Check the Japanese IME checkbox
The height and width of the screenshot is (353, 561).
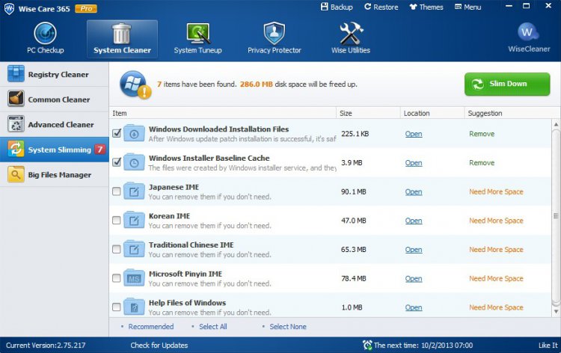(116, 191)
